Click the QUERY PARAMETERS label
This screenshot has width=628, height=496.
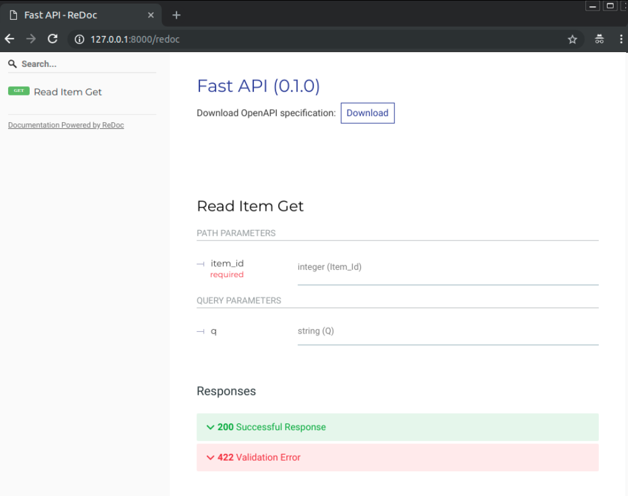click(x=238, y=301)
